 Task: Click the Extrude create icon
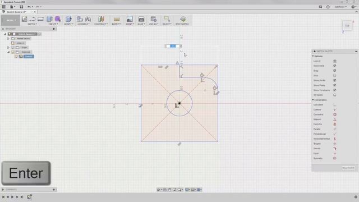pyautogui.click(x=49, y=19)
